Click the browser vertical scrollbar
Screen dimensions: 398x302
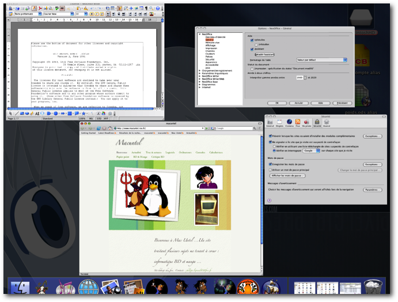coord(261,189)
